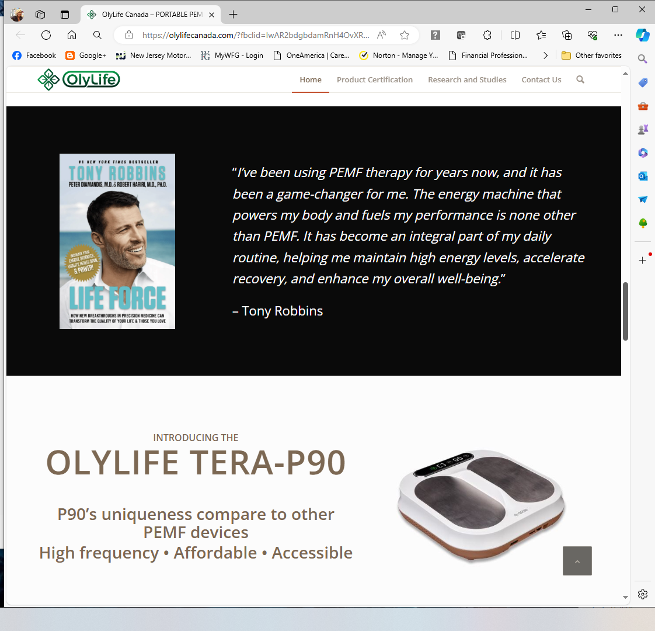Click the OlyLife logo

(79, 79)
